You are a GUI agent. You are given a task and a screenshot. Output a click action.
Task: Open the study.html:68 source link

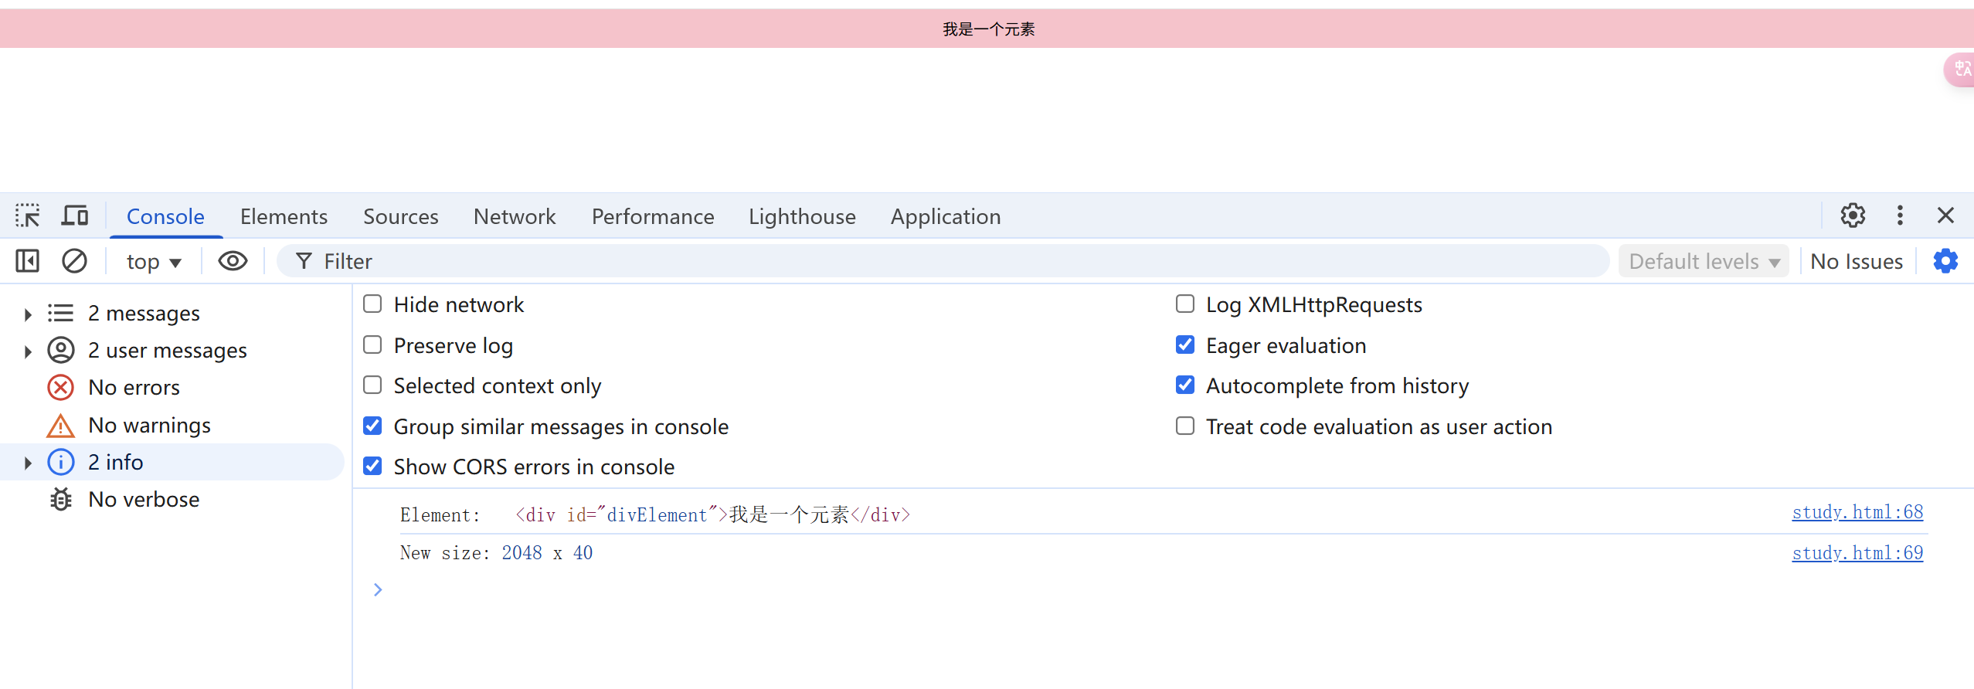(x=1857, y=512)
